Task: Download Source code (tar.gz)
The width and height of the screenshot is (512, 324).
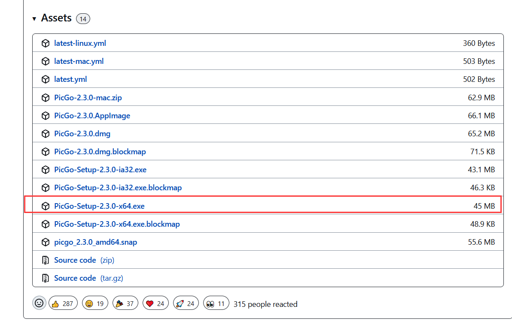Action: (x=88, y=278)
